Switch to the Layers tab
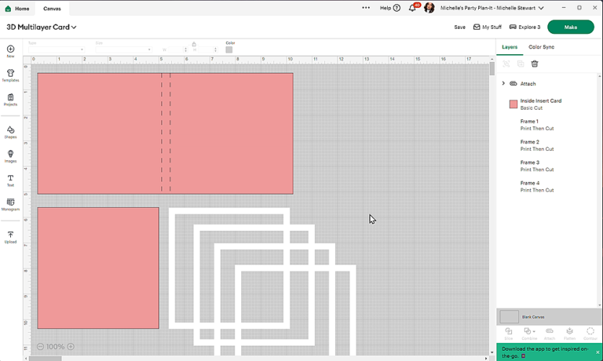Image resolution: width=603 pixels, height=361 pixels. (510, 47)
